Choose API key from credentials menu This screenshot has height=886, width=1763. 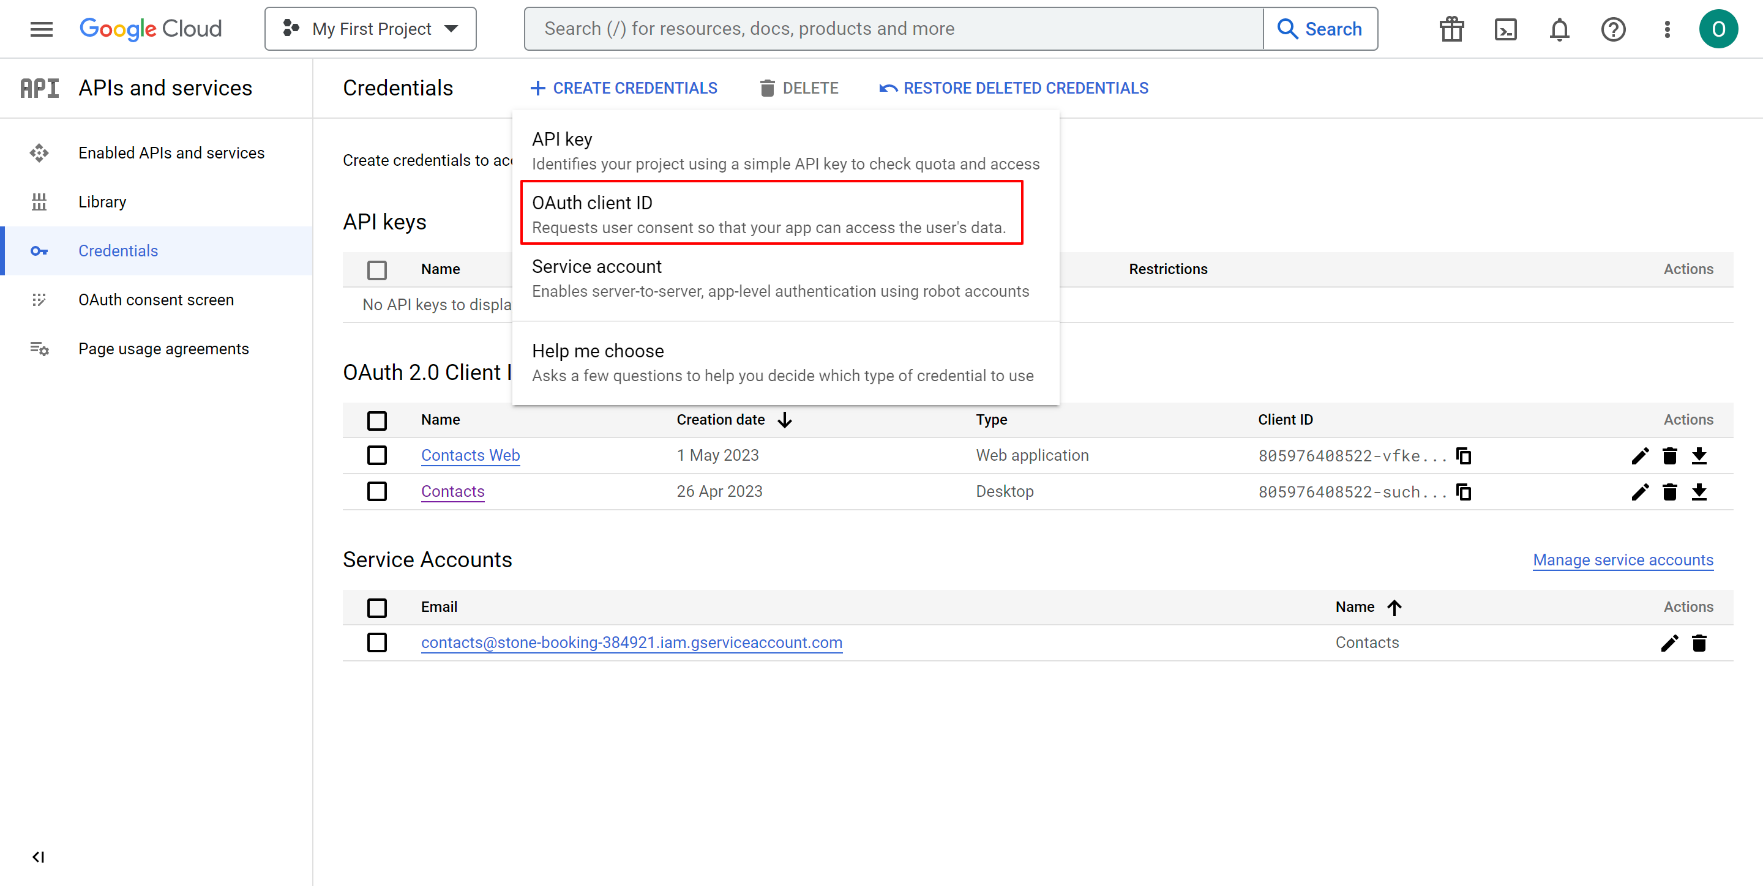[x=785, y=151]
